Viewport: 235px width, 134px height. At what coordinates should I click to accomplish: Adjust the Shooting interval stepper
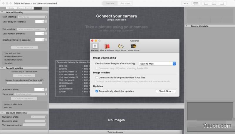coord(46,40)
